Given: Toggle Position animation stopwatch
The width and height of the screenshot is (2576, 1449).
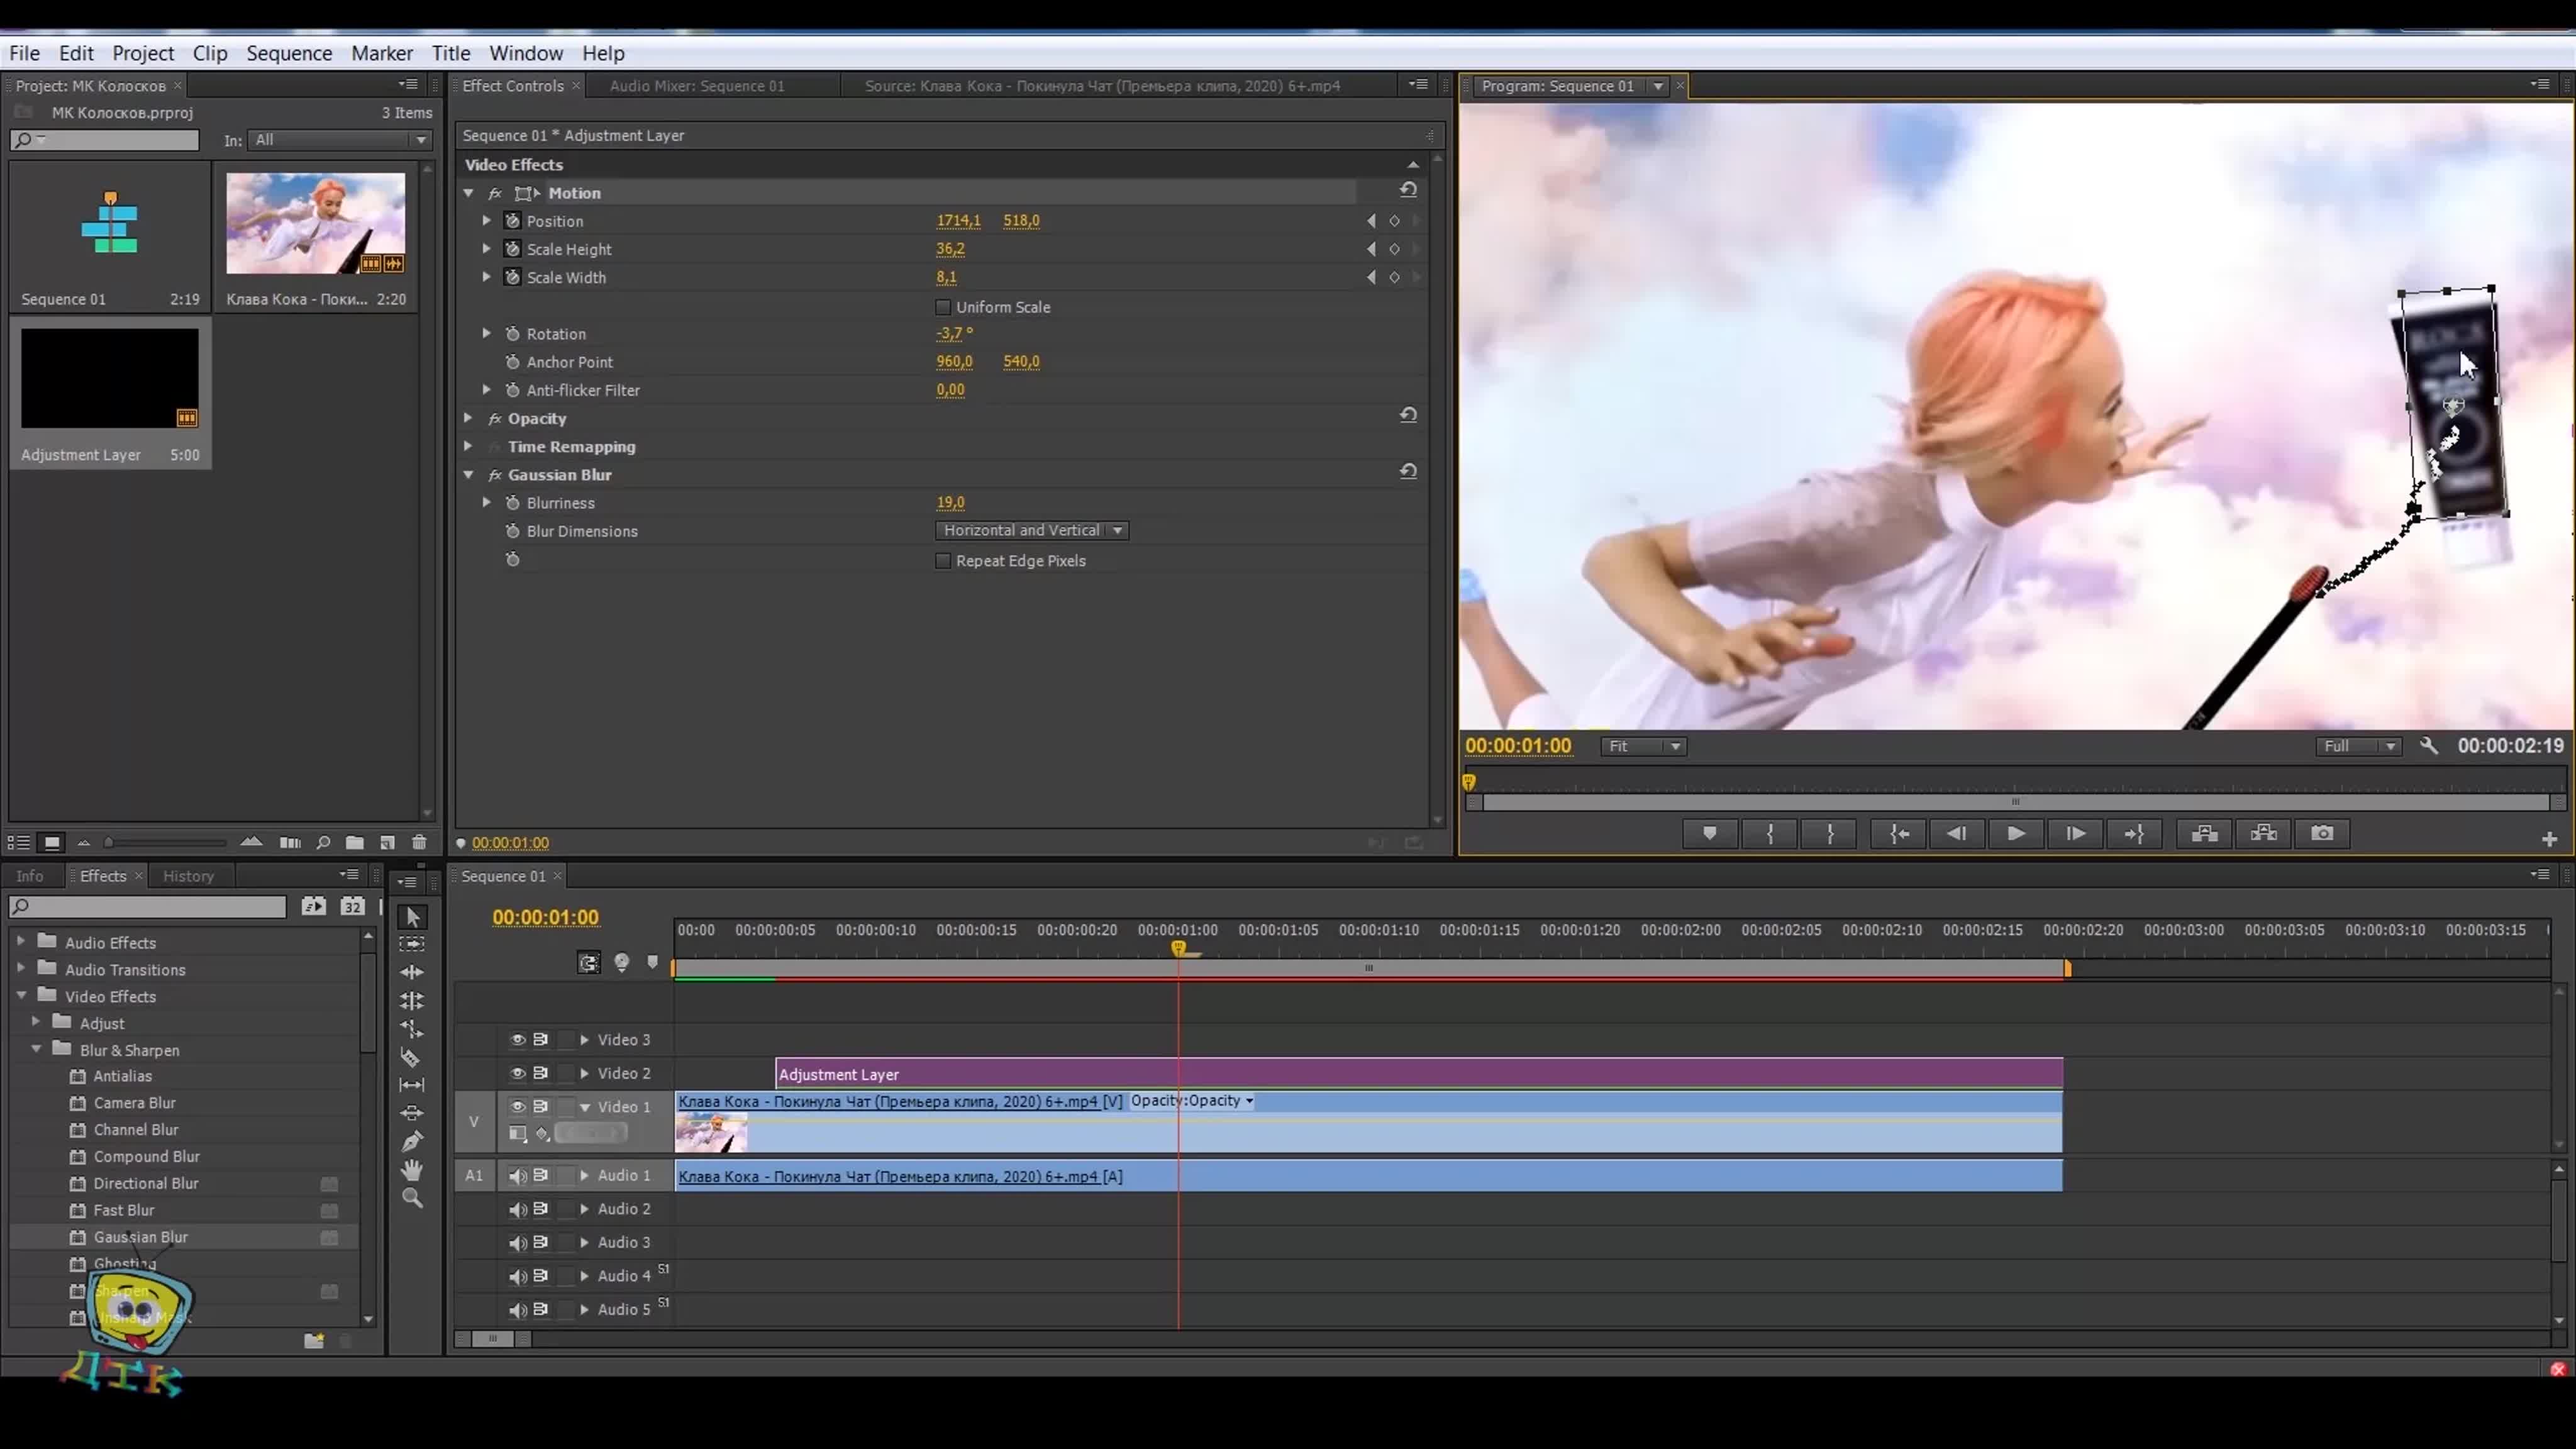Looking at the screenshot, I should (512, 221).
